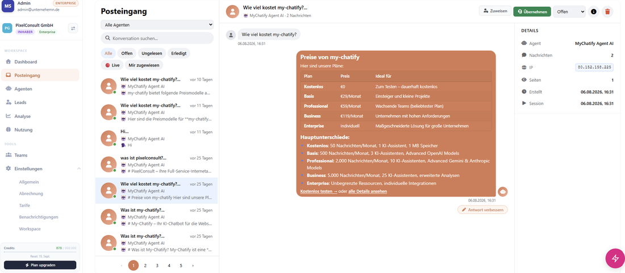Open the 'Hi...' conversation
The height and width of the screenshot is (273, 625).
coord(157,138)
